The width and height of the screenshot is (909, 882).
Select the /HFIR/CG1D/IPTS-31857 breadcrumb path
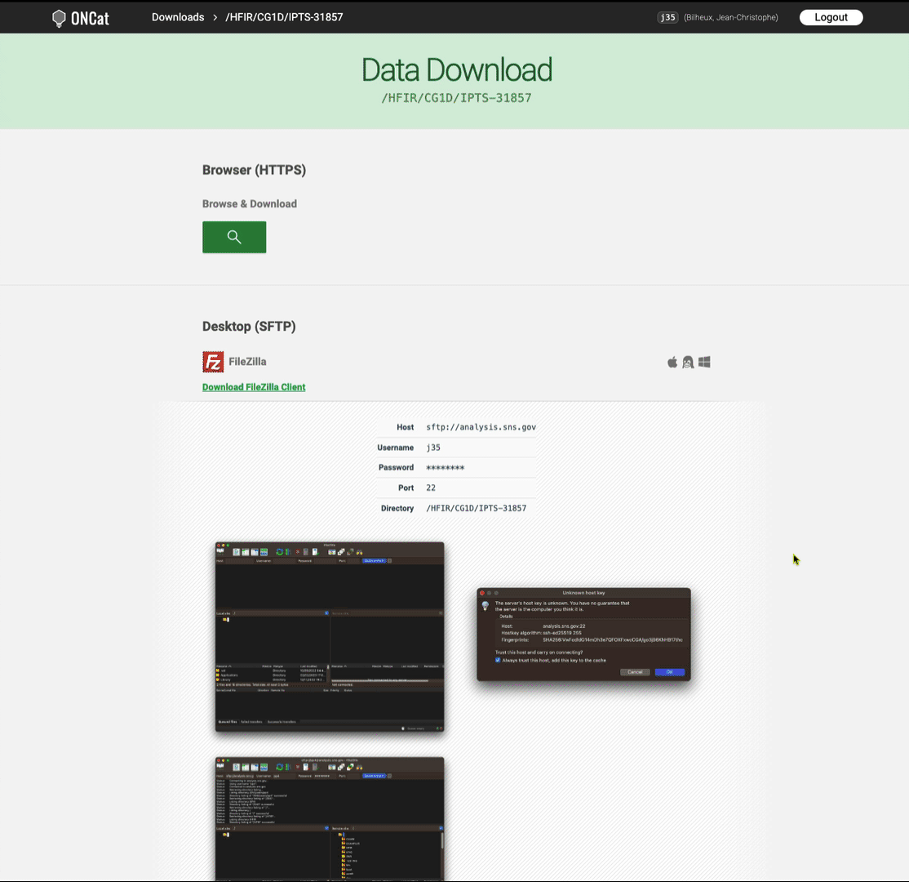284,17
